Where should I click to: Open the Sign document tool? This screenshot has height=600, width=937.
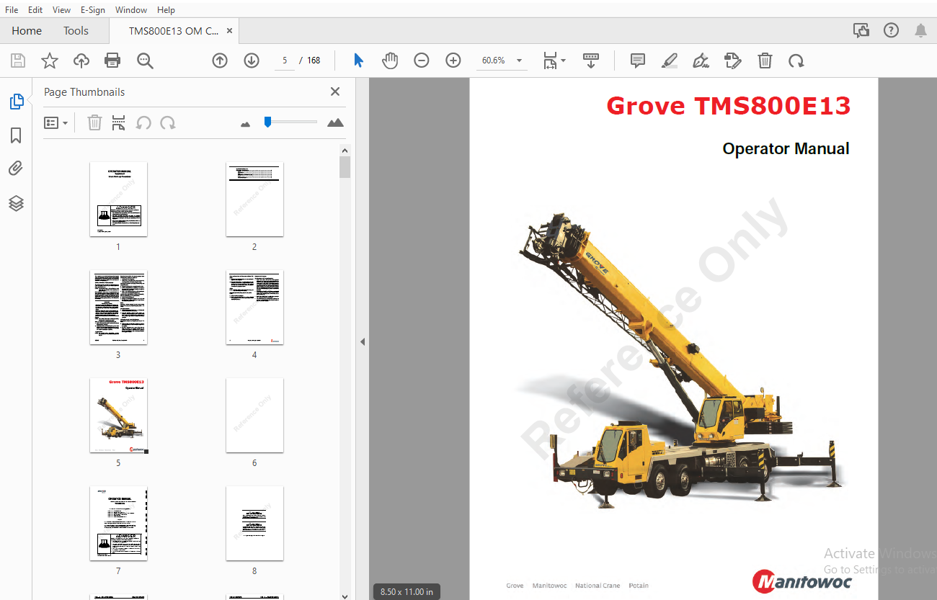701,61
